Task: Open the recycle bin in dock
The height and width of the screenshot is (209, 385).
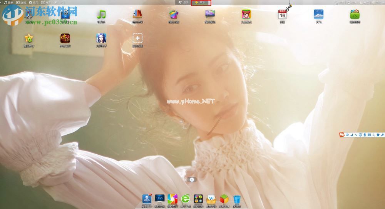Action: point(237,199)
